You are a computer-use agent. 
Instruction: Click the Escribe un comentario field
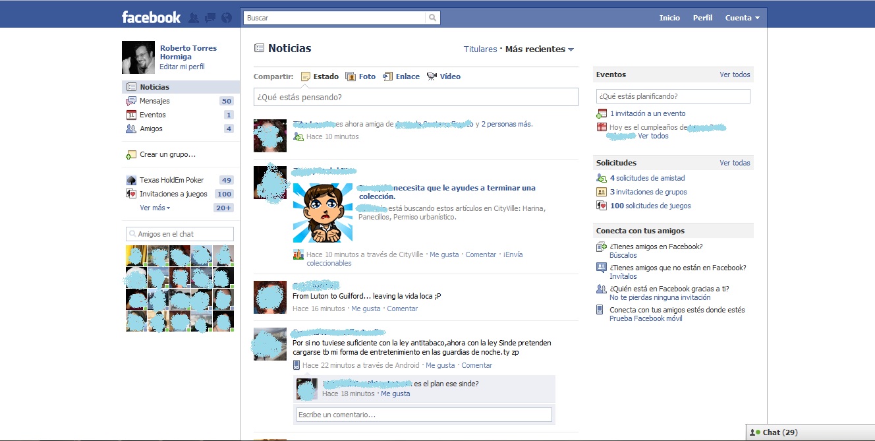[423, 414]
